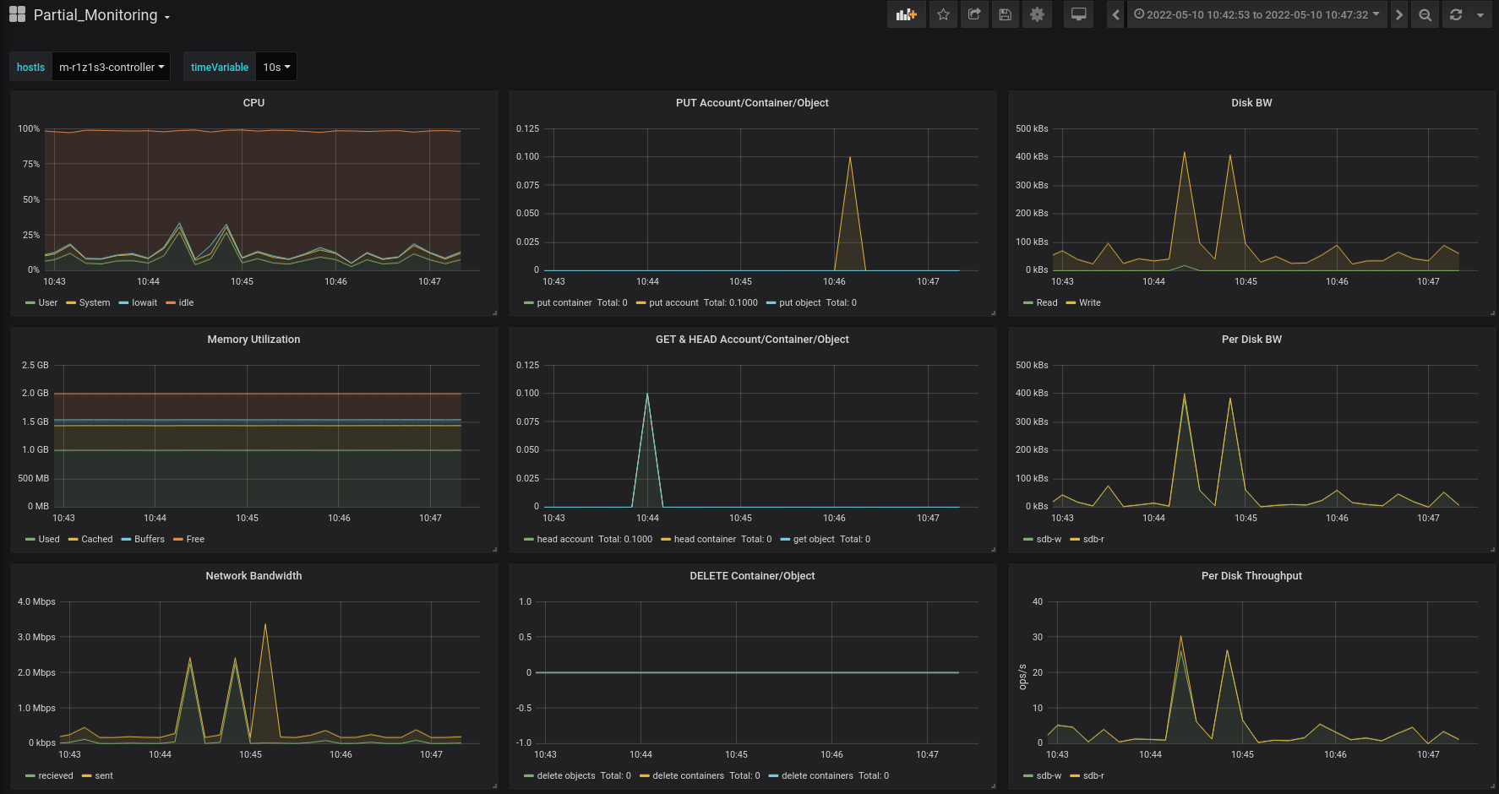Click the sent legend color swatch
This screenshot has width=1499, height=794.
[x=86, y=776]
